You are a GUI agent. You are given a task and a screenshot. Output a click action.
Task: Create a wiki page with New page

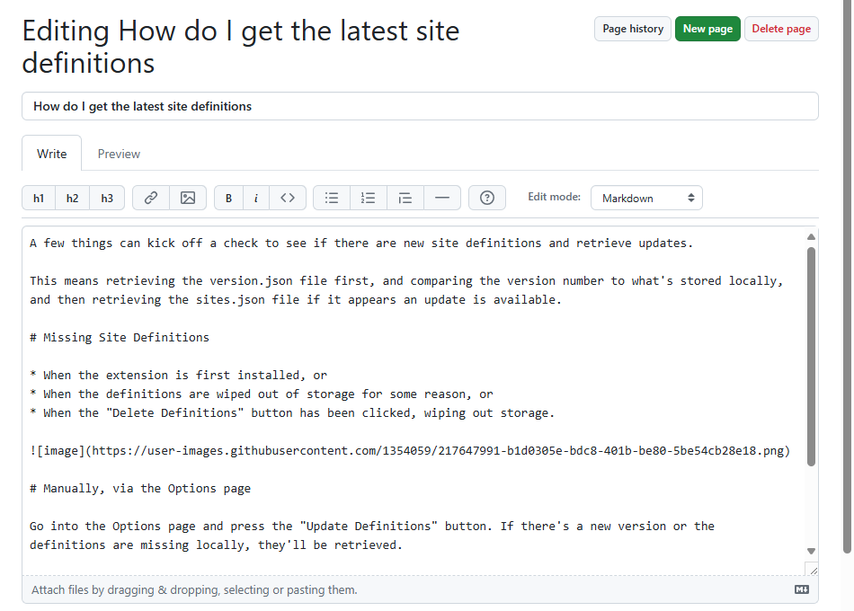pyautogui.click(x=707, y=29)
